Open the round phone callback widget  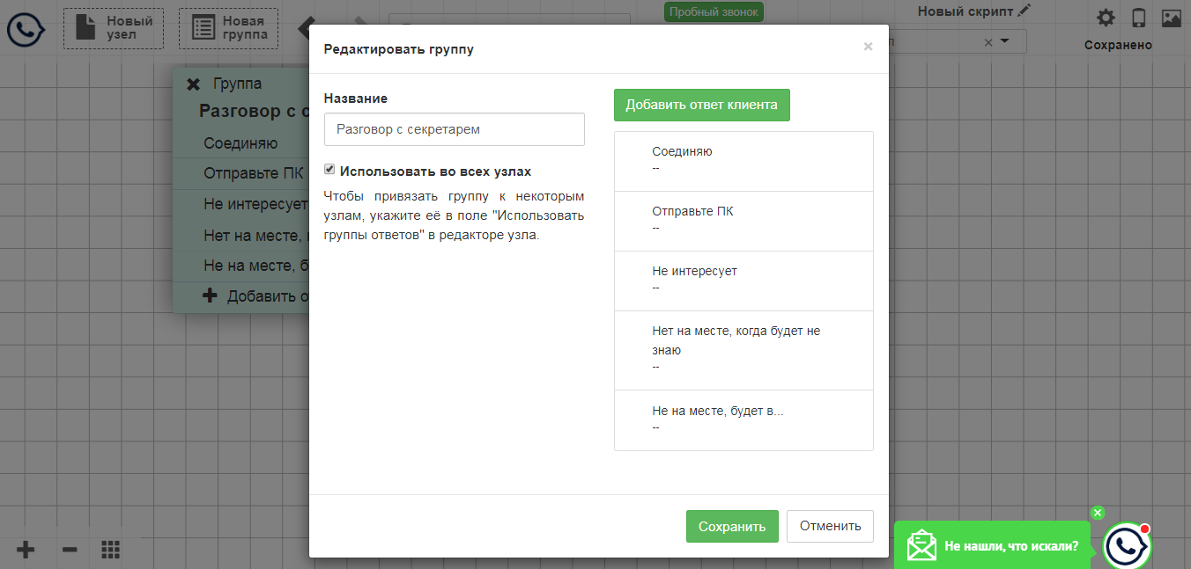pyautogui.click(x=1127, y=546)
